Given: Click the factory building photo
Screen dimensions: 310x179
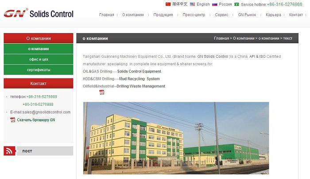Looking at the screenshot, I should 176,138.
